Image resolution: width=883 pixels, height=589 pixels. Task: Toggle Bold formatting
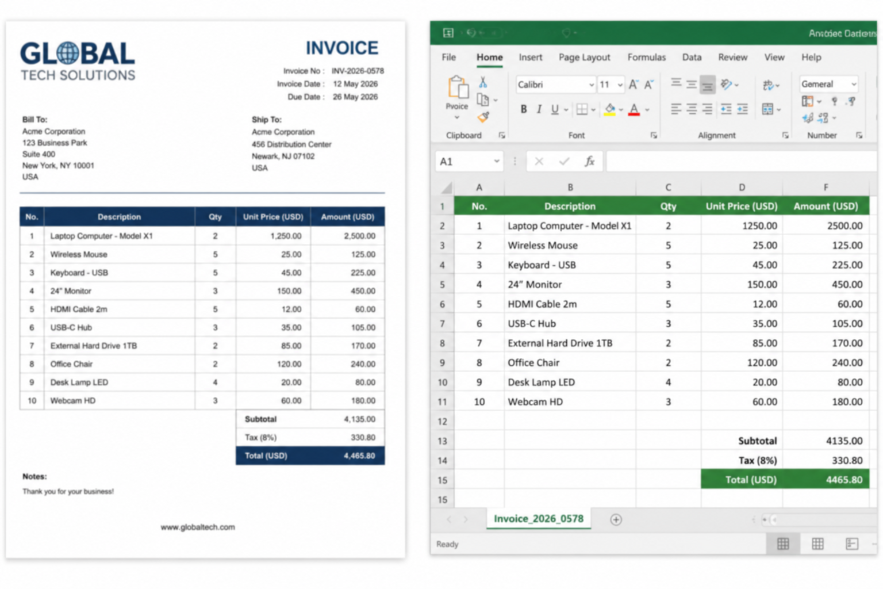(x=523, y=109)
